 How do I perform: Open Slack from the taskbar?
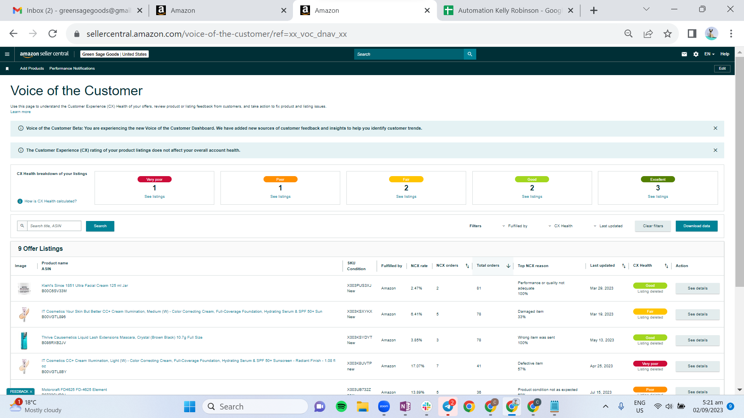tap(426, 406)
